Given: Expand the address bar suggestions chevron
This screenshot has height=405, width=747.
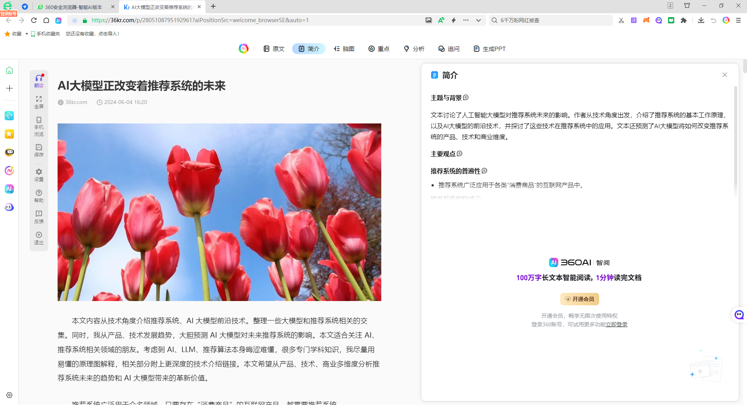Looking at the screenshot, I should pyautogui.click(x=478, y=20).
